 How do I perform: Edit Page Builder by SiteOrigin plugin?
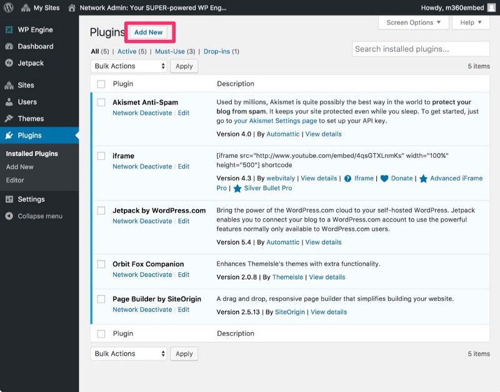(184, 310)
